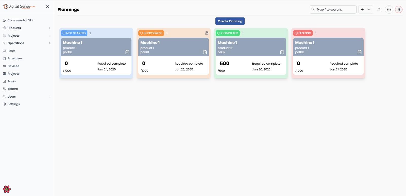Open notifications bell
The image size is (406, 196).
(379, 9)
